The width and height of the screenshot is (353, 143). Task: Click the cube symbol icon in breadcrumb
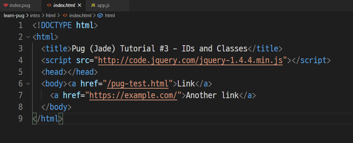(x=100, y=15)
